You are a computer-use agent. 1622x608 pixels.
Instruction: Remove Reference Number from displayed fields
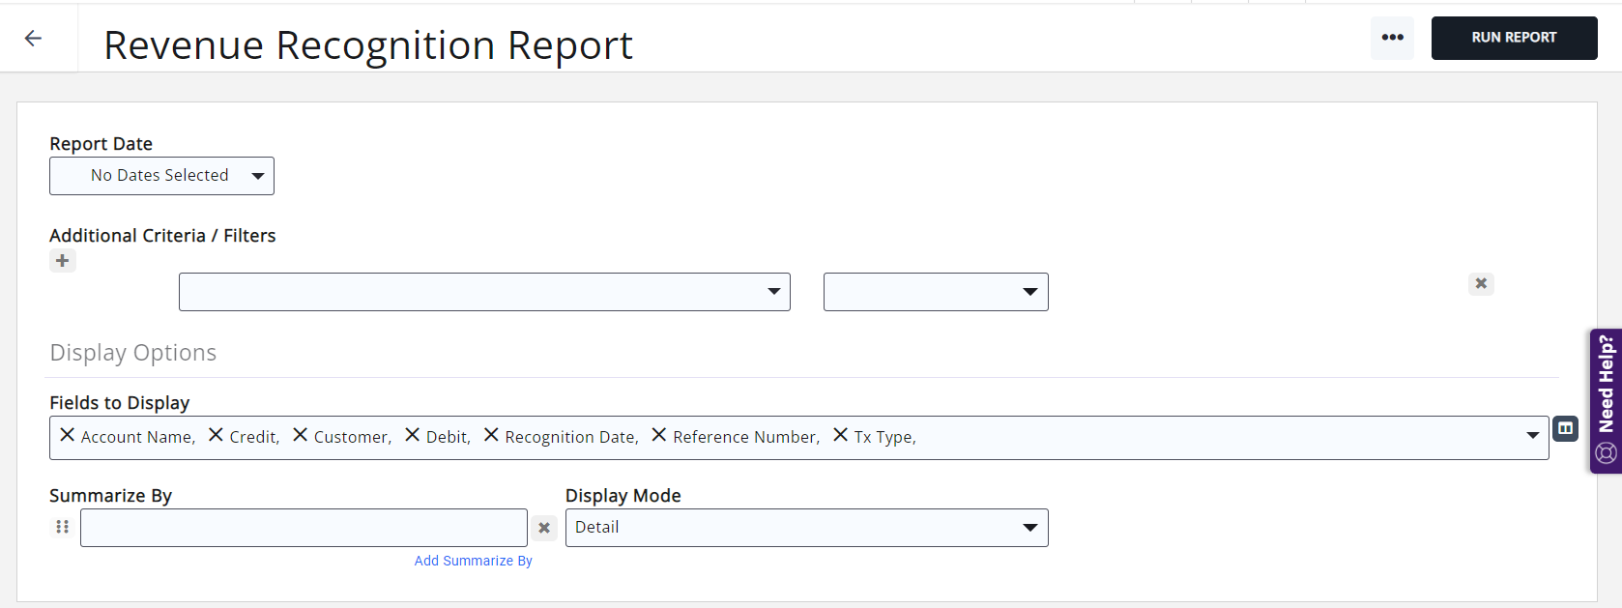(x=659, y=436)
